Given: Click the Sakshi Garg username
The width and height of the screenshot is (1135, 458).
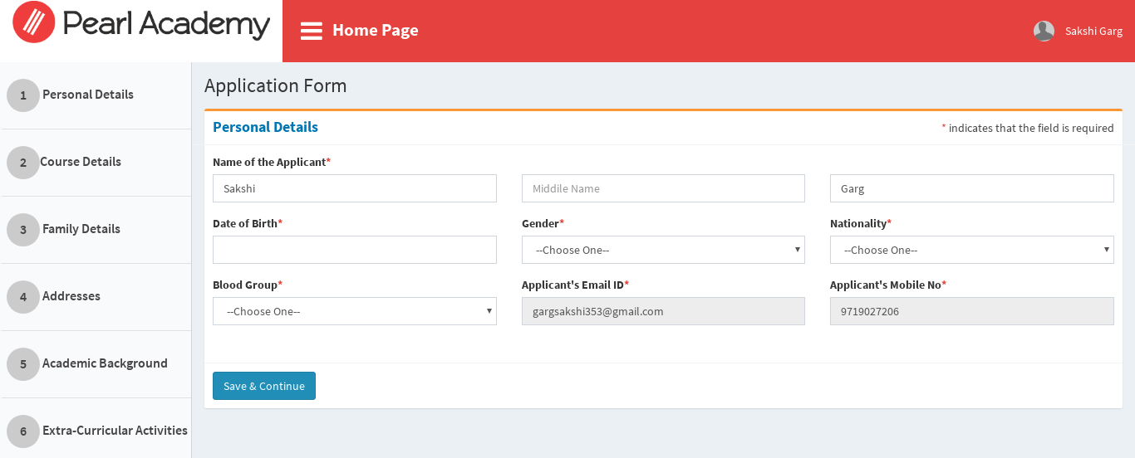Looking at the screenshot, I should (x=1093, y=32).
